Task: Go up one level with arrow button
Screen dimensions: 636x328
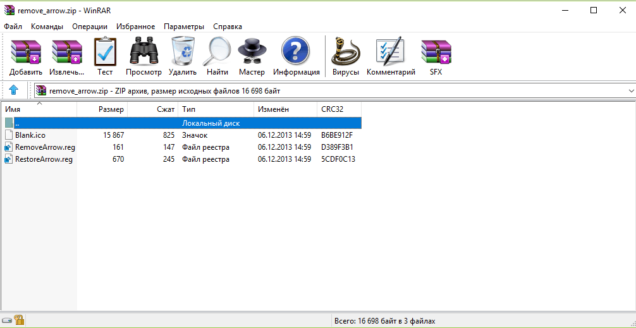Action: (x=14, y=90)
